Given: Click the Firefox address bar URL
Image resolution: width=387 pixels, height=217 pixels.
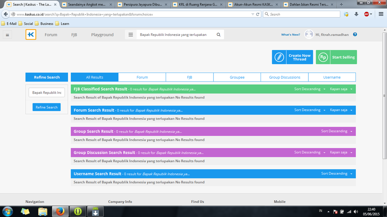Looking at the screenshot, I should 133,14.
